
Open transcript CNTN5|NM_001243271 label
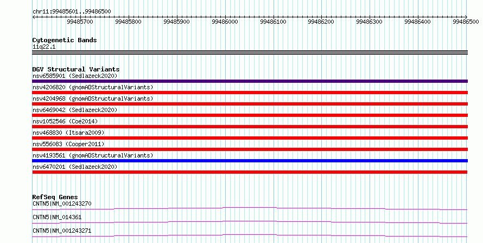pos(62,231)
